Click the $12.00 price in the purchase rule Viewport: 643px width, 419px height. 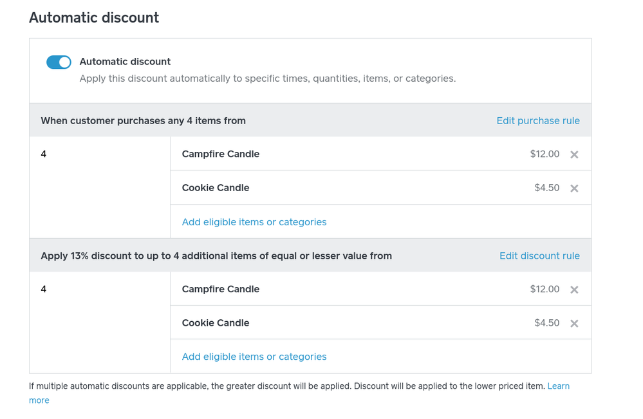(x=545, y=154)
